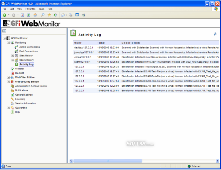The width and height of the screenshot is (221, 170).
Task: Click the Licensing key icon
Action: [x=12, y=99]
